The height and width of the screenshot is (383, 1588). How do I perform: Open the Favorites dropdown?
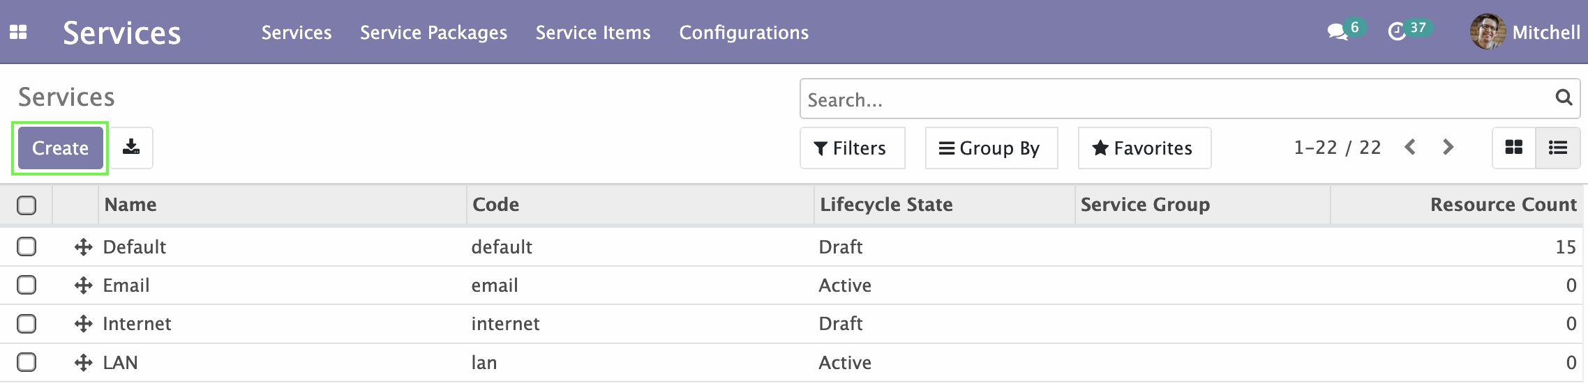coord(1144,148)
